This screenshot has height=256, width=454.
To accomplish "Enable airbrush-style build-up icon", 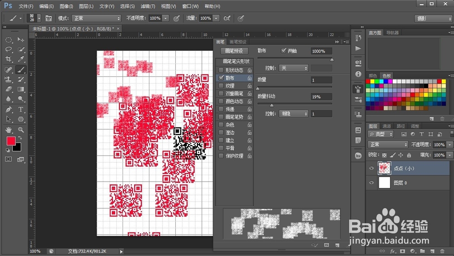I will click(227, 18).
